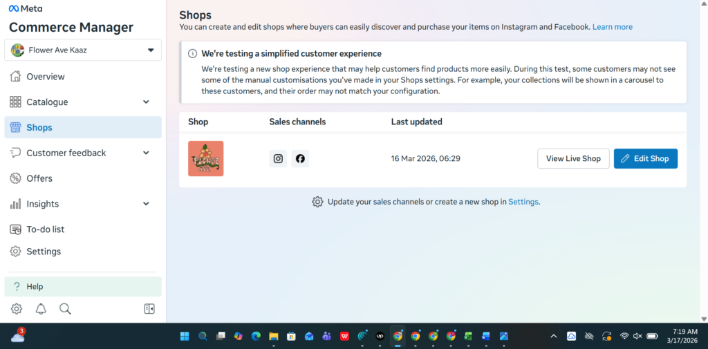The height and width of the screenshot is (349, 708).
Task: Open Settings in the sidebar menu
Action: coord(83,252)
